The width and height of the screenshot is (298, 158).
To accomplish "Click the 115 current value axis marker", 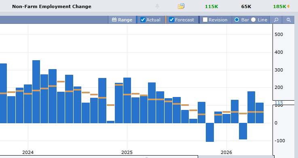I will 279,103.
